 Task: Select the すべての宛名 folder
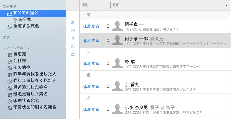tap(33, 14)
